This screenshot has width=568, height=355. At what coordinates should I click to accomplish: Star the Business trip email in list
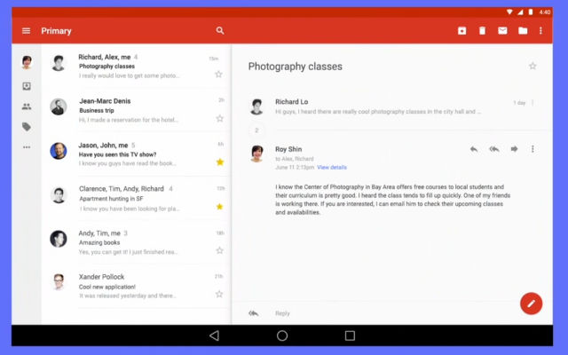[219, 118]
